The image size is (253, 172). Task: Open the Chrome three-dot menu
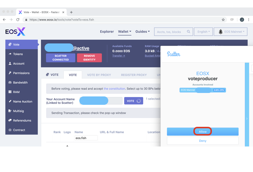coord(249,20)
